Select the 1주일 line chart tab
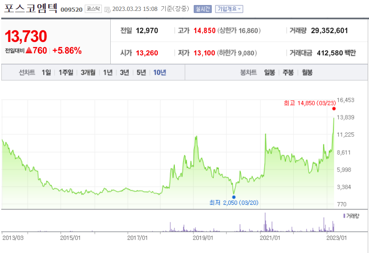Screen dimensions: 369x253 [x=66, y=73]
